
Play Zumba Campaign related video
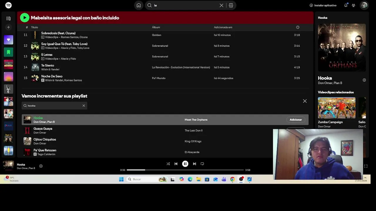point(337,108)
